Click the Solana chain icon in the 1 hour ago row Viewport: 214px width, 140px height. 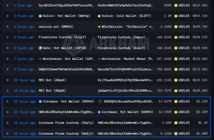pyautogui.click(x=8, y=5)
